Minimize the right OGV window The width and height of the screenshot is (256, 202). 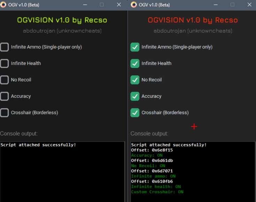point(216,5)
